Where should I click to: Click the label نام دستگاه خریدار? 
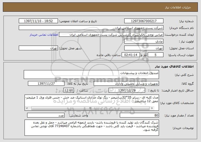pos(181,28)
